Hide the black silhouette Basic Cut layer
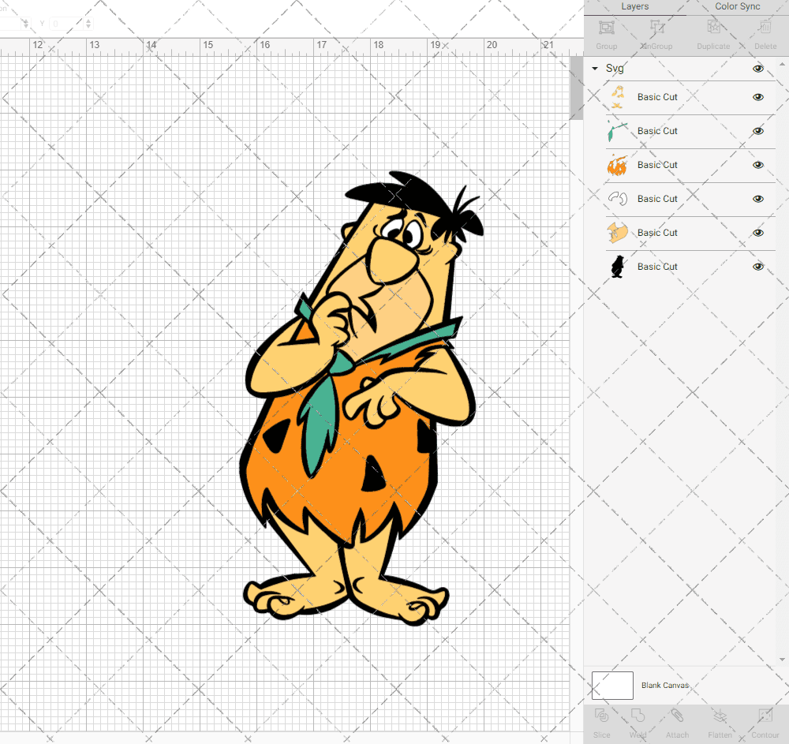Screen dimensions: 789x744 pos(757,267)
